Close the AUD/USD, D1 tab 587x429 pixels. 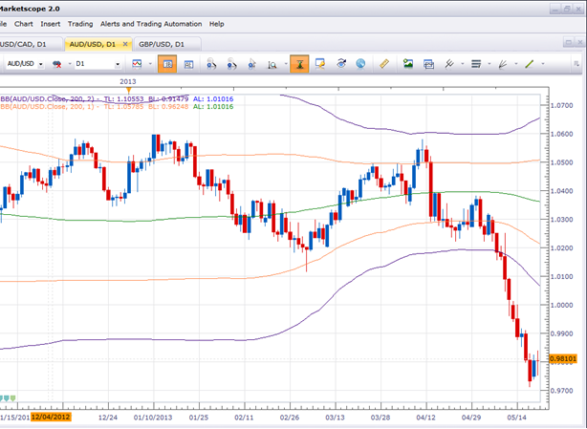tap(125, 44)
